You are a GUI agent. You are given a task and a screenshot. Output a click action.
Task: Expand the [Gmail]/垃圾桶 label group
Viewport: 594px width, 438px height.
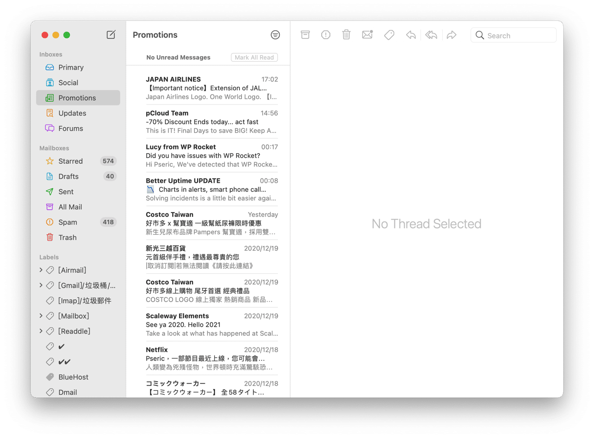(x=41, y=285)
